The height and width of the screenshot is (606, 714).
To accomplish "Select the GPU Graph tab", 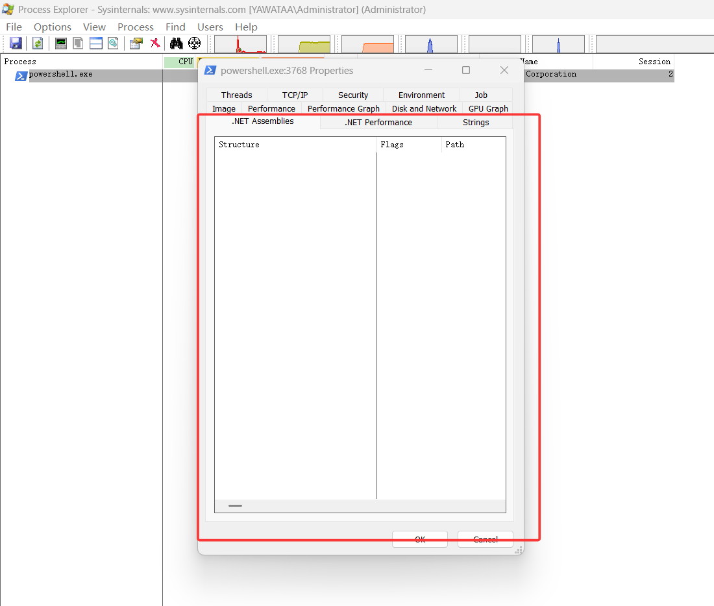I will point(488,109).
